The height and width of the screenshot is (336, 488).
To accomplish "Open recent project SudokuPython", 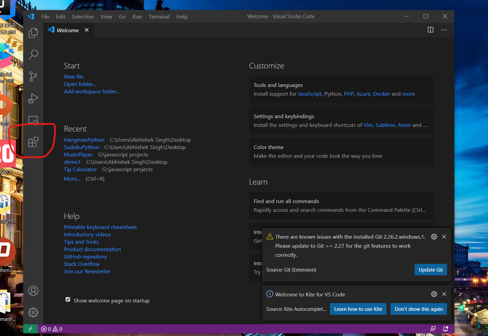I will (x=81, y=147).
